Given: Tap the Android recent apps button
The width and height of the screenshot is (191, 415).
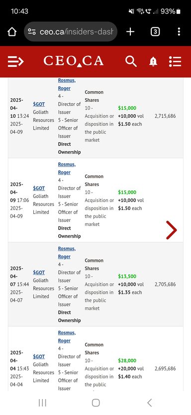Looking at the screenshot, I should 42,403.
